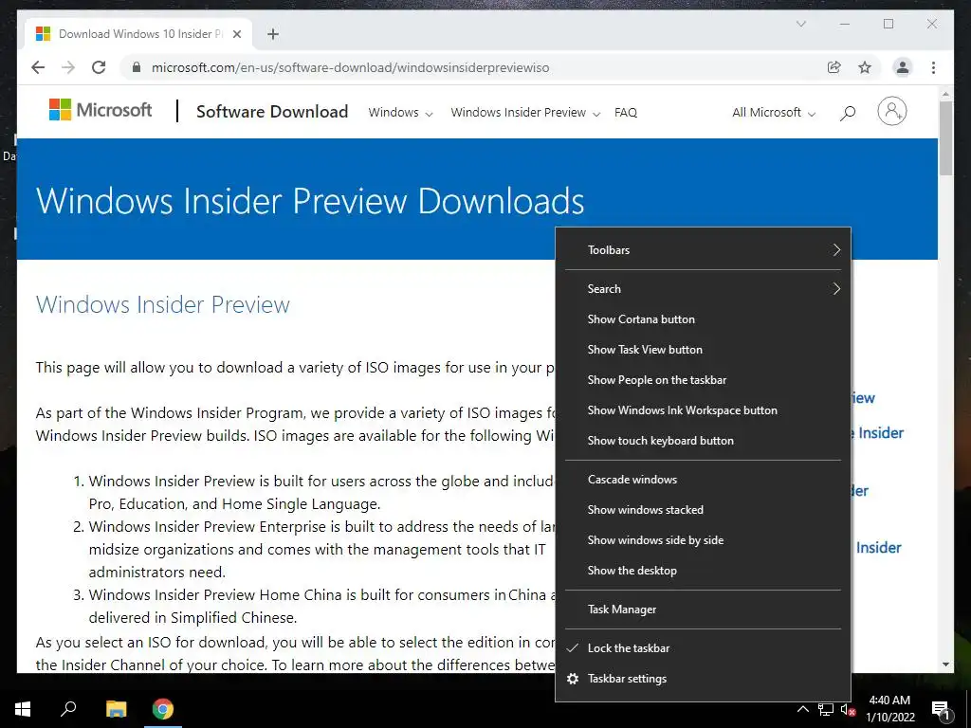Open the Chrome profile avatar icon
971x728 pixels.
(903, 67)
